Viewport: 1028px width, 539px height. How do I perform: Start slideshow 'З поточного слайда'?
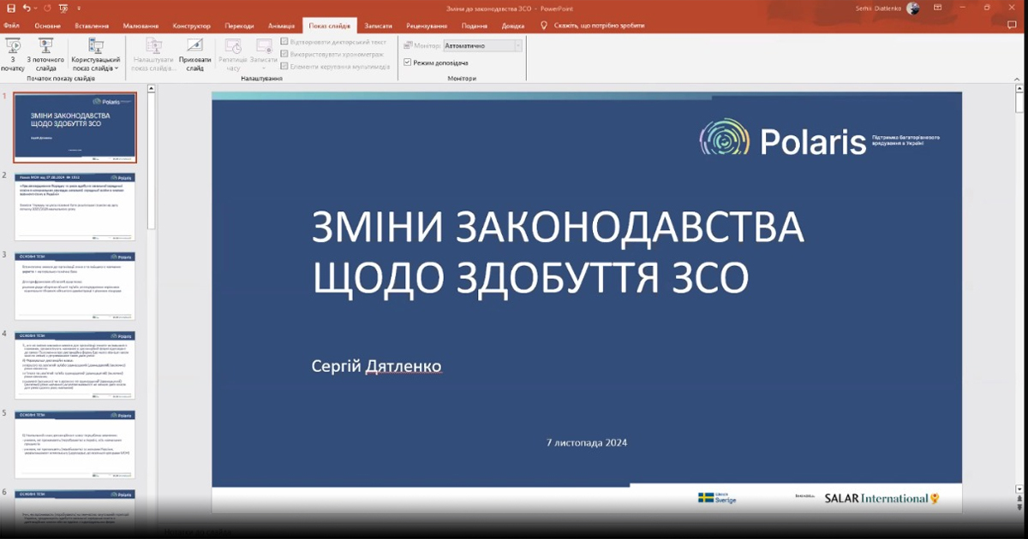45,54
